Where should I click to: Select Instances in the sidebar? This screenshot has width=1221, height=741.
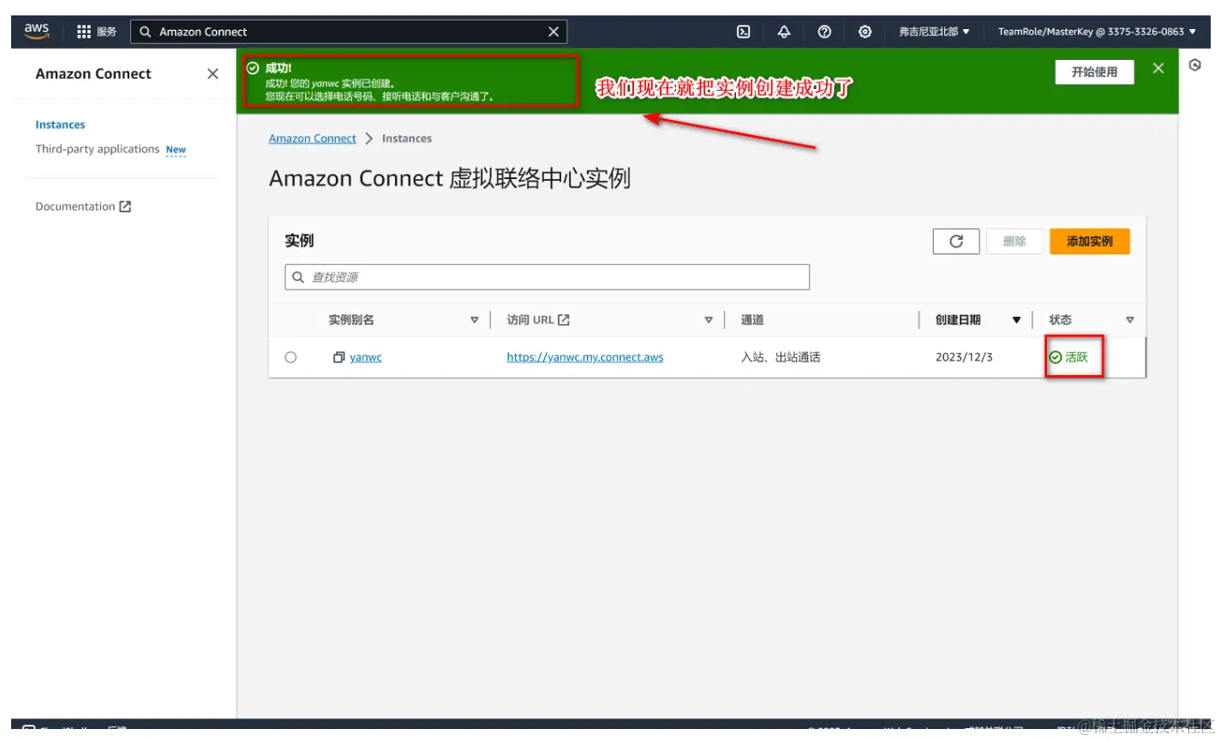[60, 125]
